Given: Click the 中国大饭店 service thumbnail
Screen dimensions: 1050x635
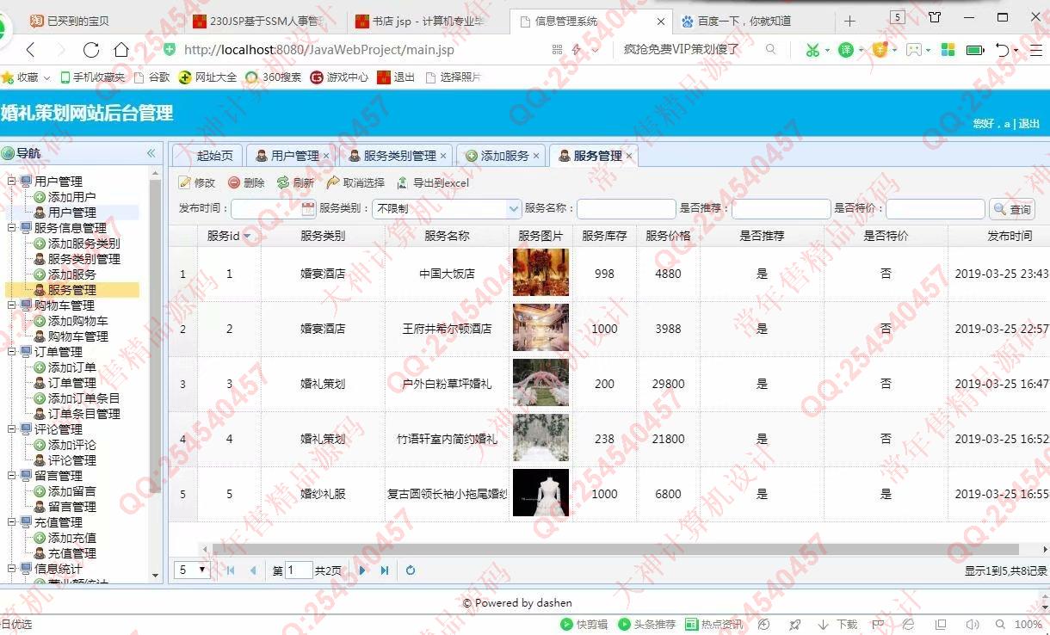Looking at the screenshot, I should click(540, 273).
